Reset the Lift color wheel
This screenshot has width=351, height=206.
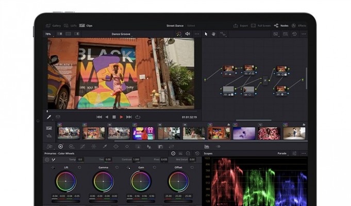(79, 167)
